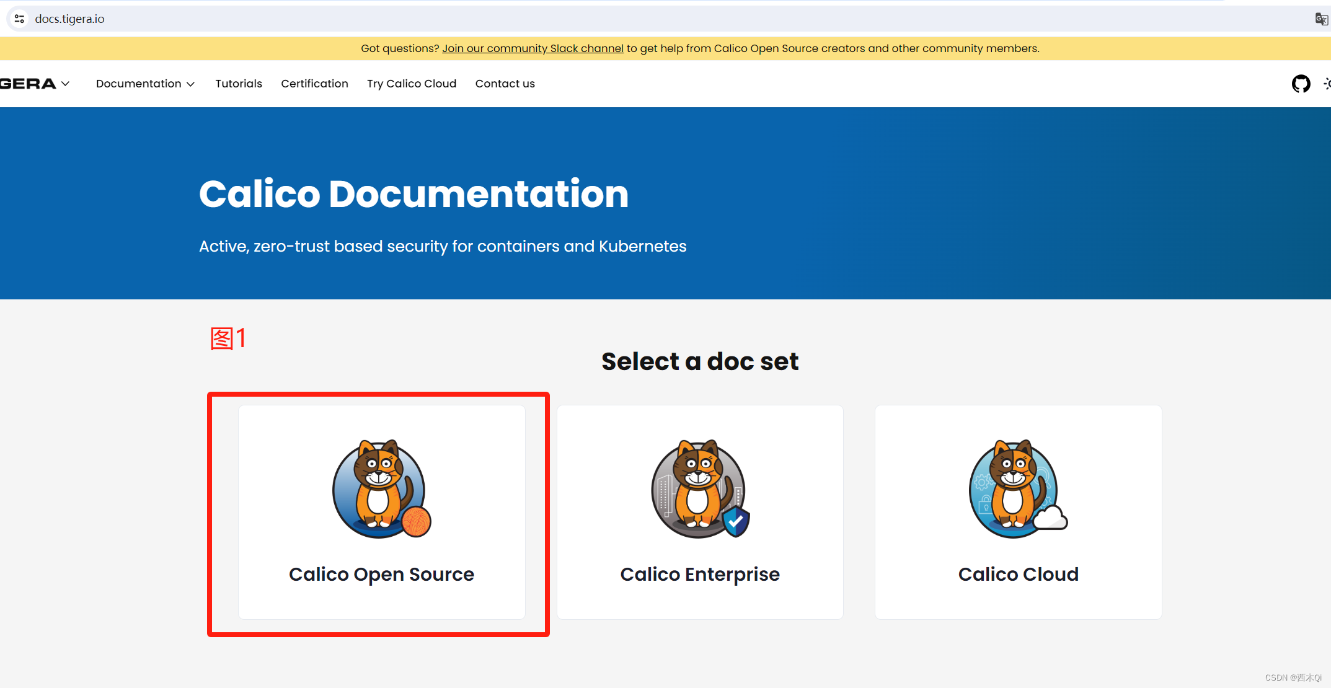
Task: Open the Tutorials nav item
Action: 239,84
